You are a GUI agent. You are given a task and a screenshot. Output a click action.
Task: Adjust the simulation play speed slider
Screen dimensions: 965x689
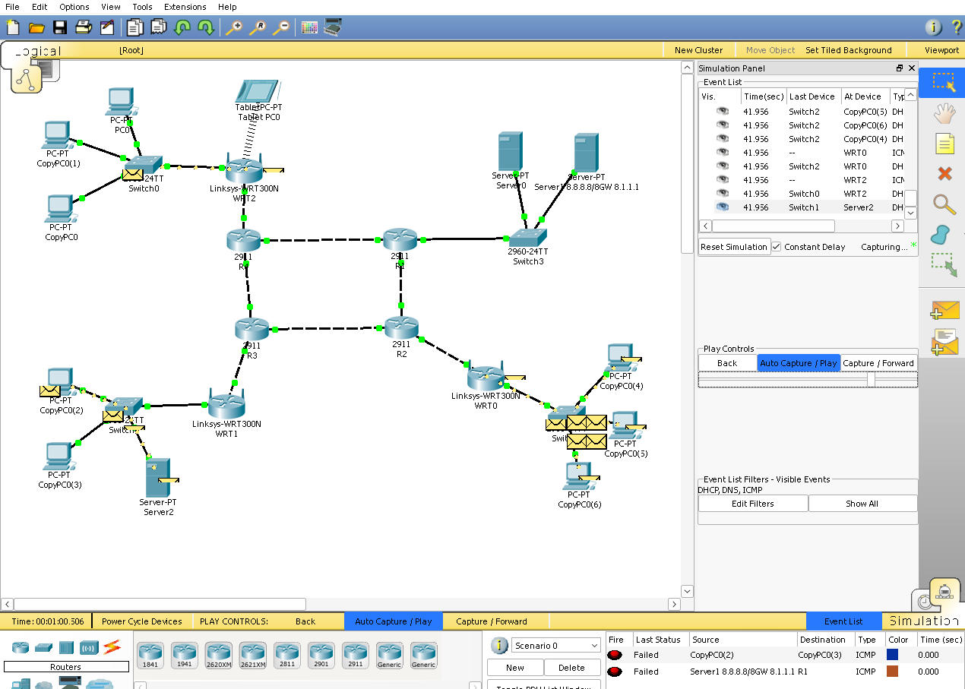coord(871,379)
